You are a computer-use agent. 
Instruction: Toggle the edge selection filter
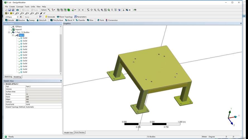(62, 10)
